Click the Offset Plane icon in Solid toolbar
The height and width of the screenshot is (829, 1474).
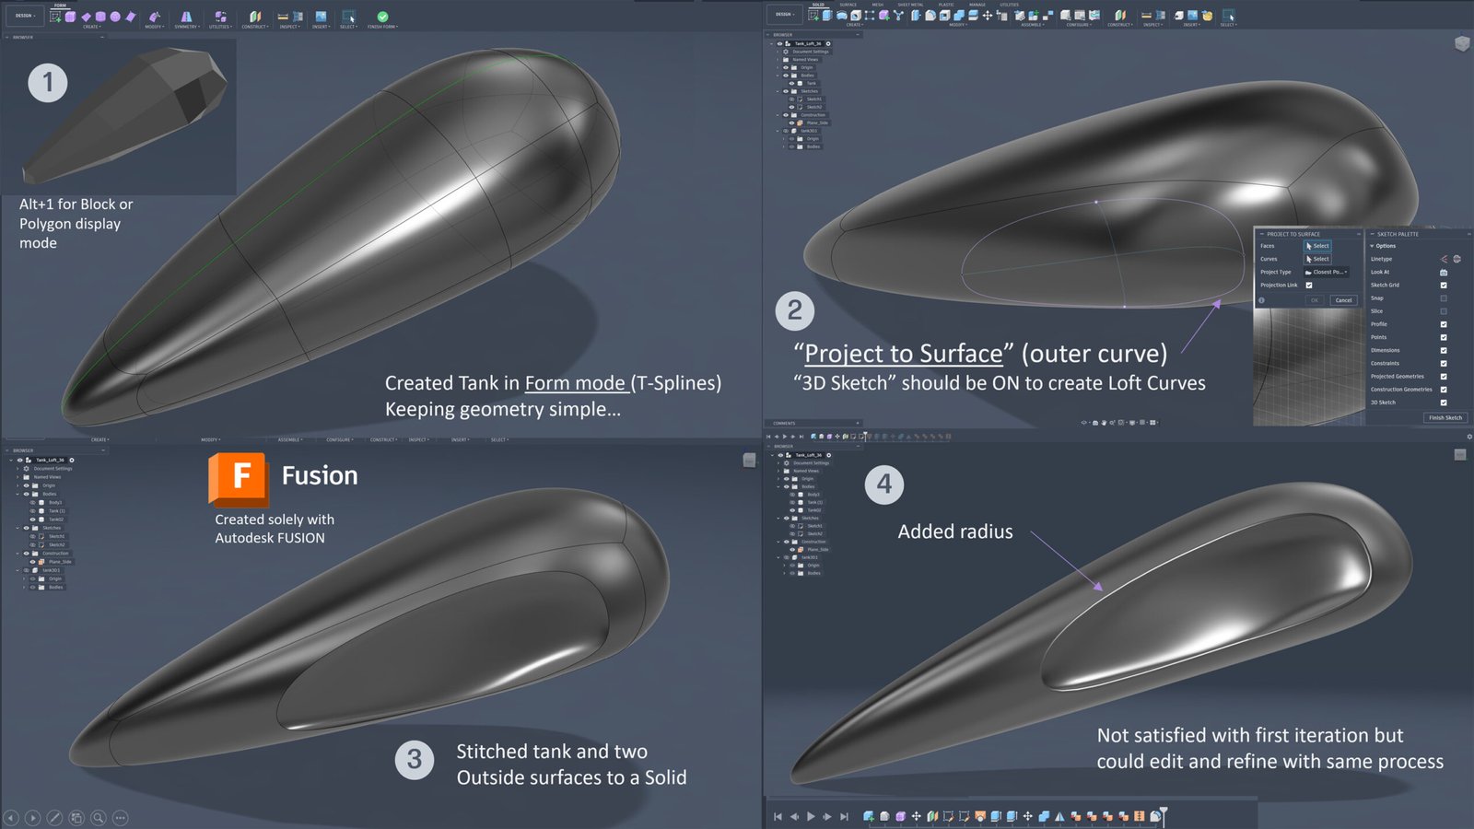click(x=1120, y=16)
